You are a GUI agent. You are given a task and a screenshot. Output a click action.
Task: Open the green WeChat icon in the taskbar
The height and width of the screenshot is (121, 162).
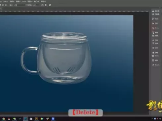coord(14,119)
